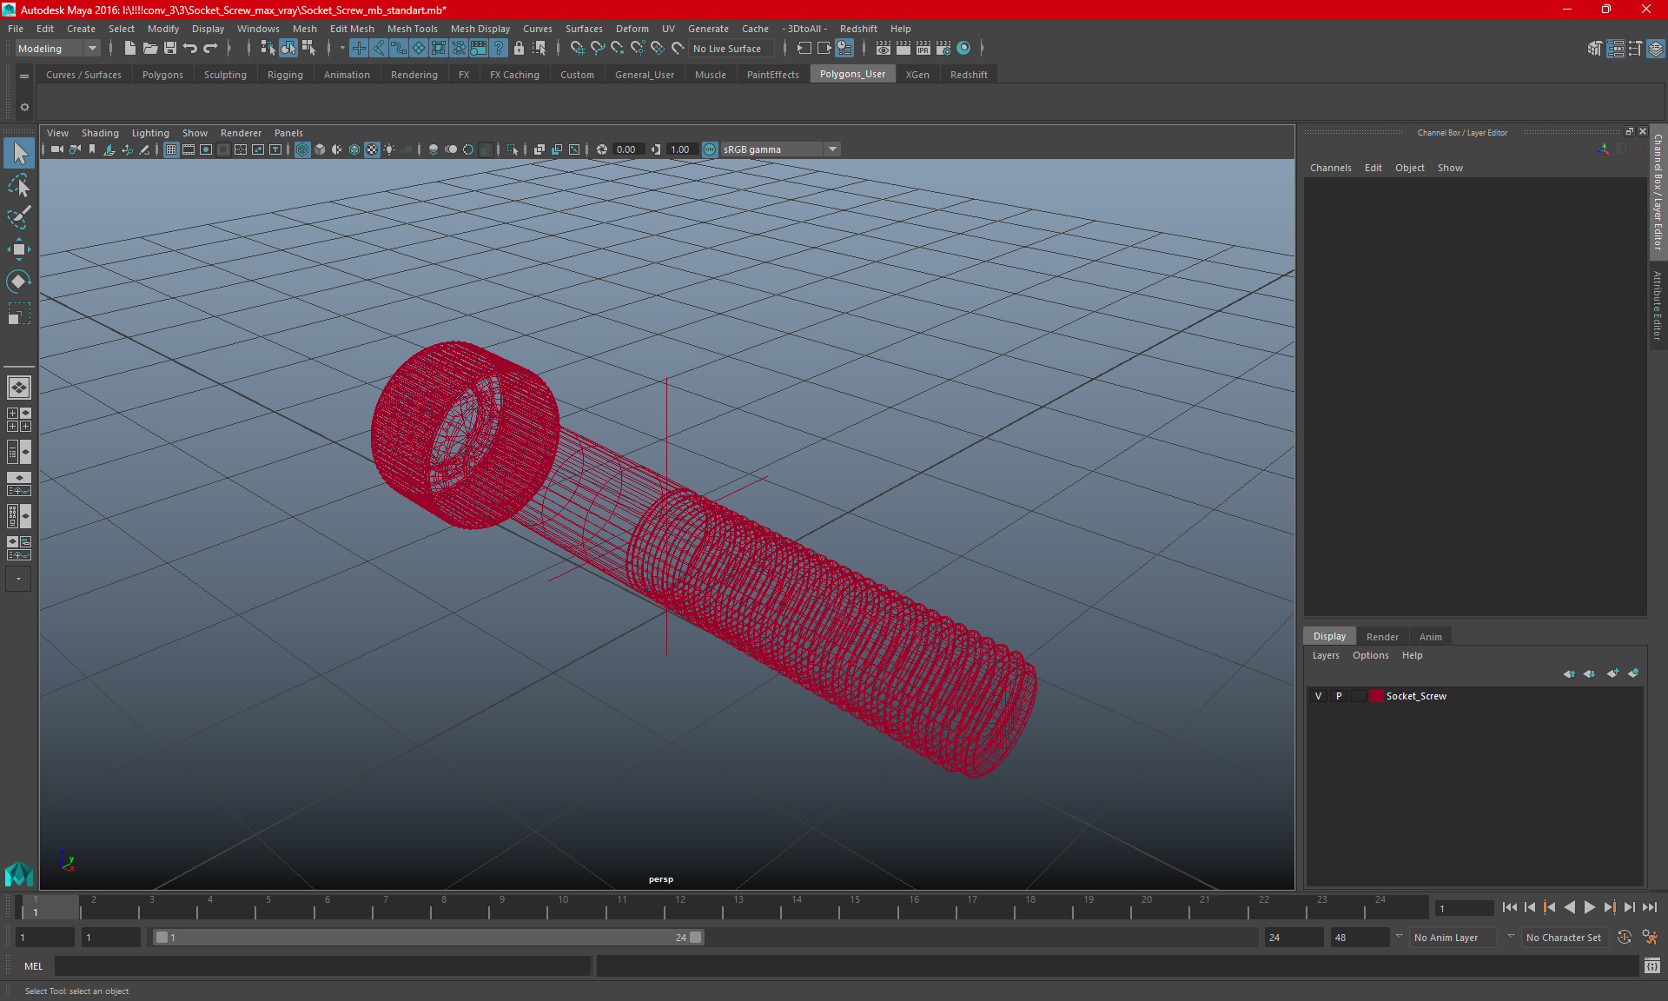The width and height of the screenshot is (1668, 1001).
Task: Save the current scene
Action: pos(170,49)
